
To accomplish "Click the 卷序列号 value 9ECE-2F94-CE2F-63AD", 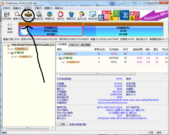I will tap(109, 107).
